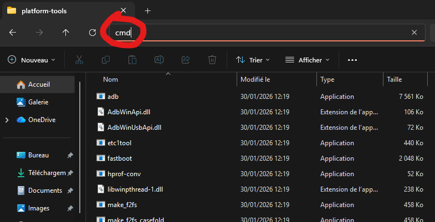
Task: Click the Galerie icon in the sidebar
Action: pos(21,102)
